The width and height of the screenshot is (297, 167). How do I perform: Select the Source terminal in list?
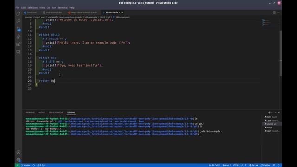tap(271, 124)
